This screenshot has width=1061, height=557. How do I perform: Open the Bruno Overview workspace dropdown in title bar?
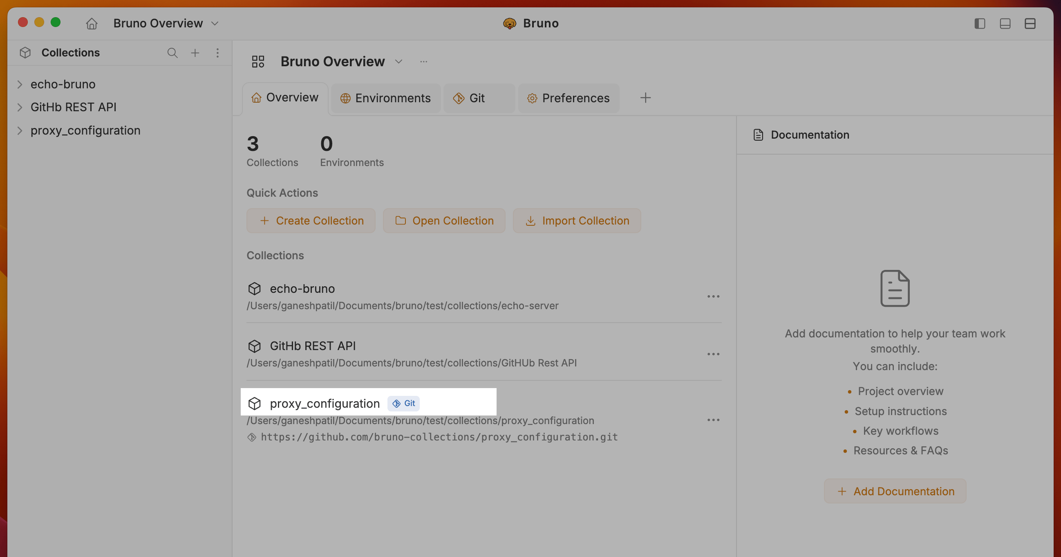coord(166,23)
